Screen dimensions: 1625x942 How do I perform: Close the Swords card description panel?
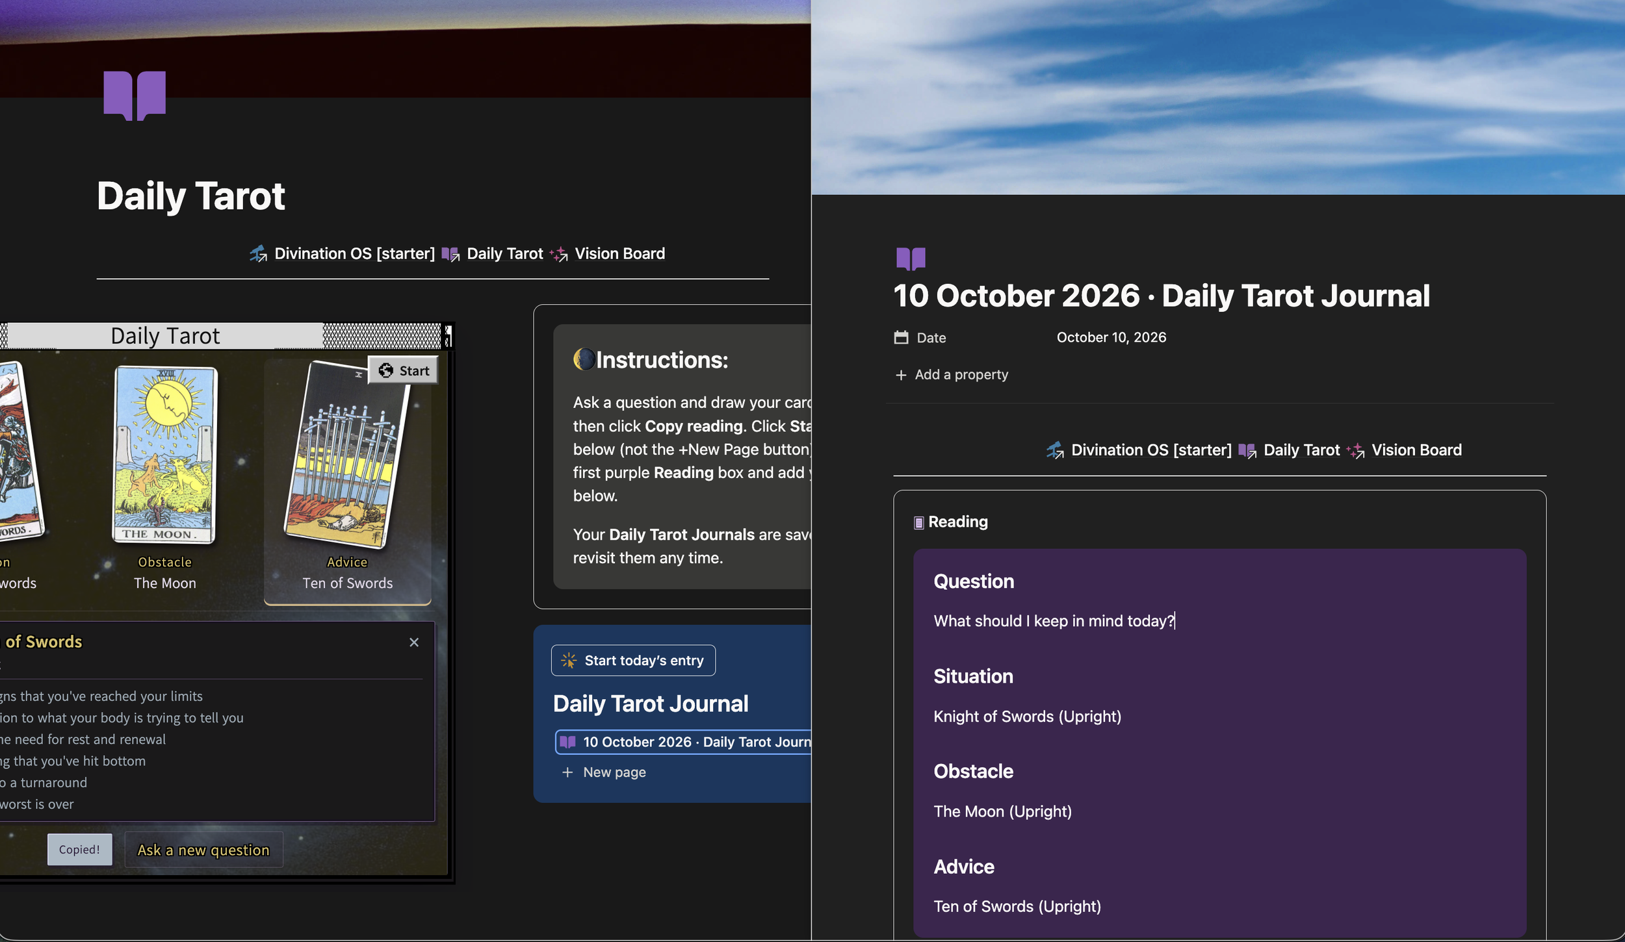(414, 642)
